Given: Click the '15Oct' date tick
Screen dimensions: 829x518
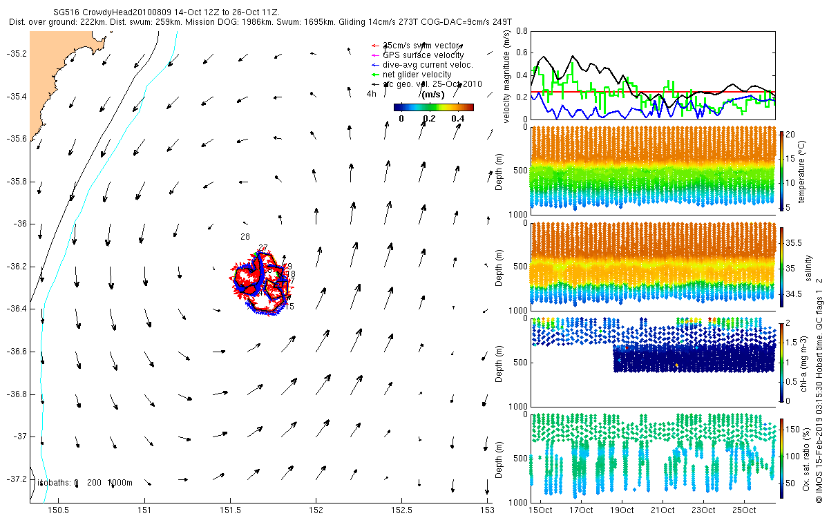Looking at the screenshot, I should click(541, 510).
